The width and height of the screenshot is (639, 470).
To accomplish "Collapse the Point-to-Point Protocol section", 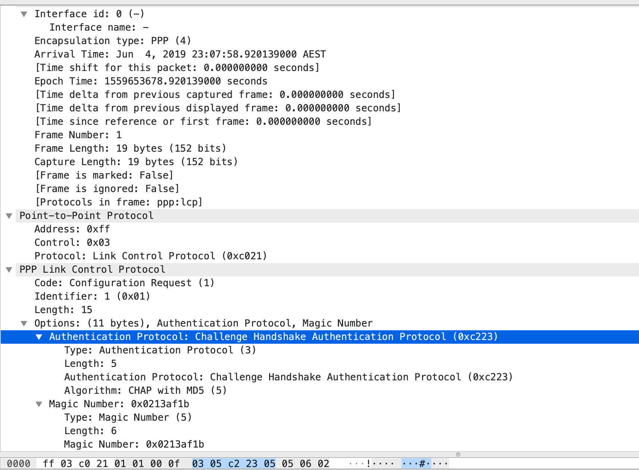I will coord(9,216).
